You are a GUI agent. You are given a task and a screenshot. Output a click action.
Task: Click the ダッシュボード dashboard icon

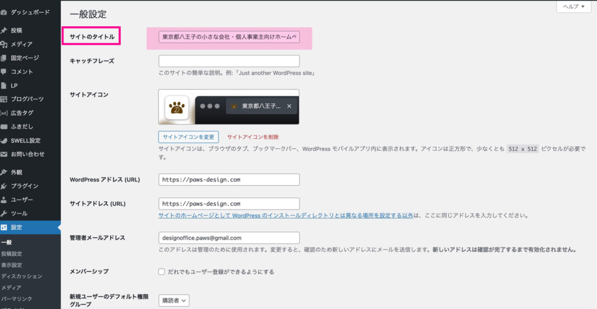(4, 12)
